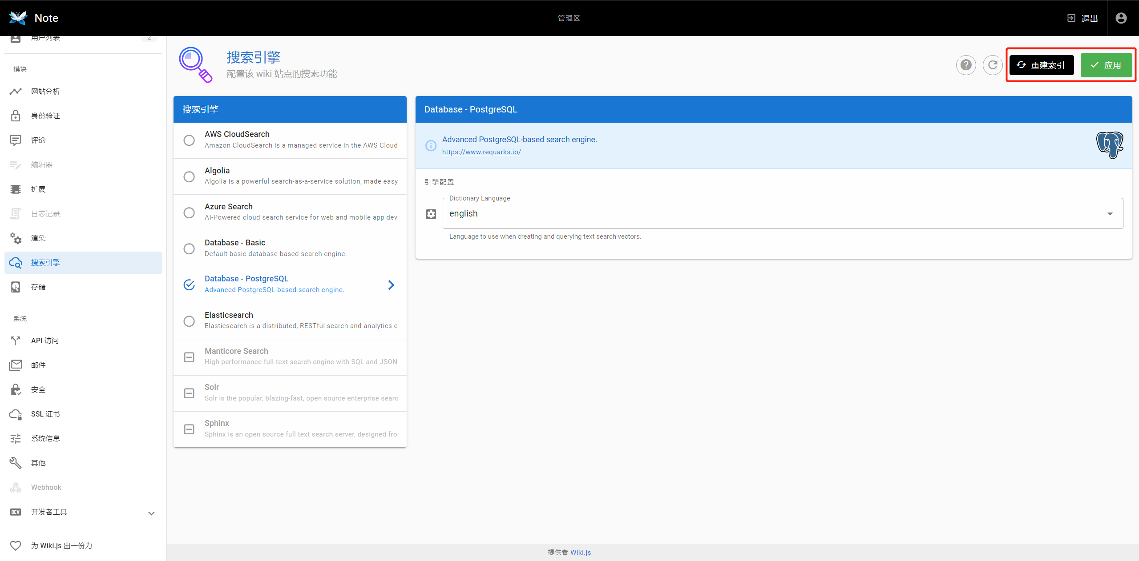Screen dimensions: 1139x561
Task: Open the 存储 sidebar menu item
Action: [38, 287]
